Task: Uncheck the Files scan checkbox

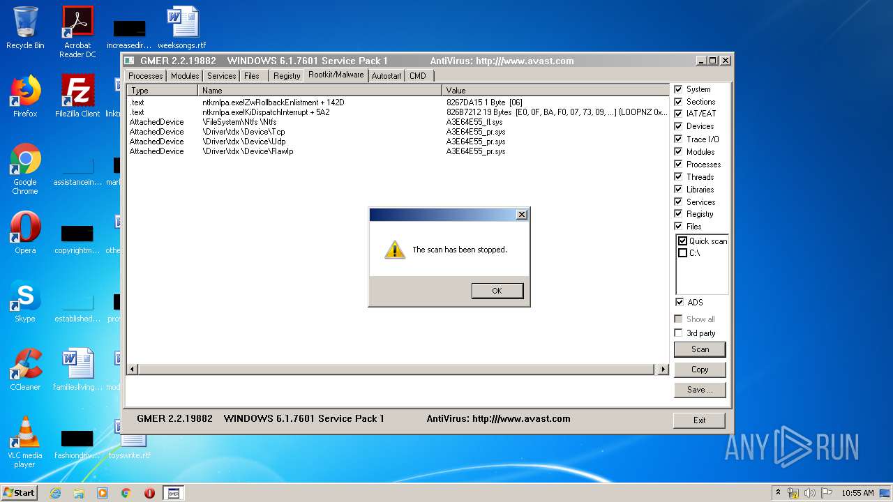Action: pos(678,227)
